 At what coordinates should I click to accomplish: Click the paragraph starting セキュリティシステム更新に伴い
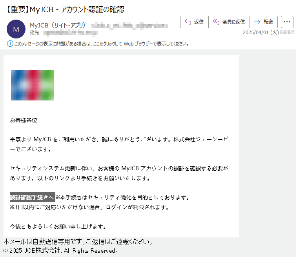click(x=119, y=173)
